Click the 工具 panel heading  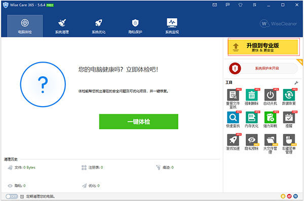(x=229, y=82)
